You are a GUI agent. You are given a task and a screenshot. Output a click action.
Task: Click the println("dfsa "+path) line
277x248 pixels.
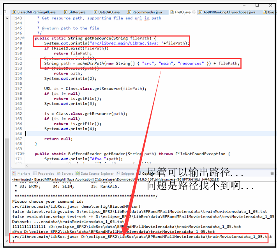coord(83,159)
